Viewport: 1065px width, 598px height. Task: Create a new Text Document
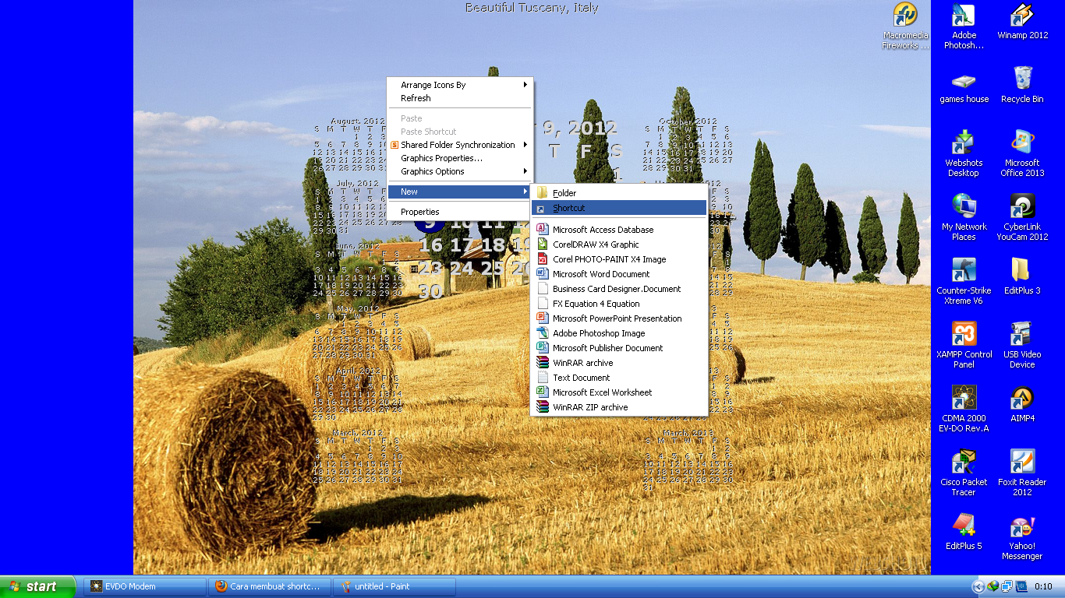(x=619, y=378)
